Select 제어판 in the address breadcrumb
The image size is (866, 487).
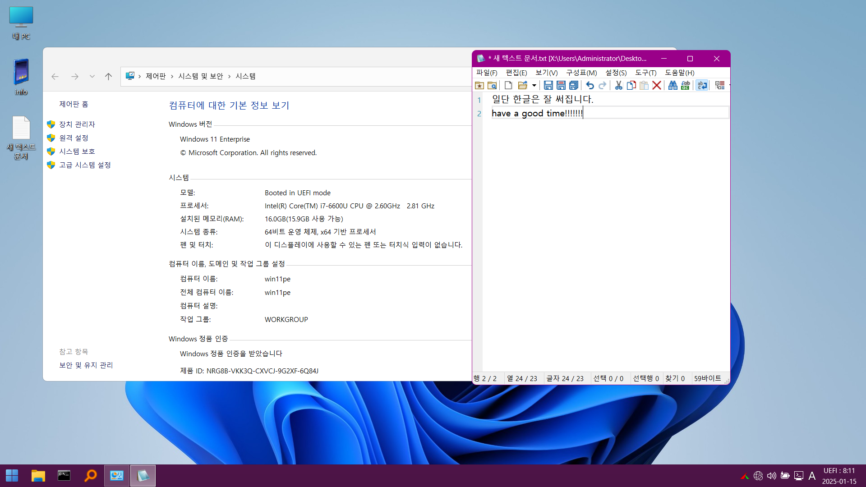tap(156, 76)
